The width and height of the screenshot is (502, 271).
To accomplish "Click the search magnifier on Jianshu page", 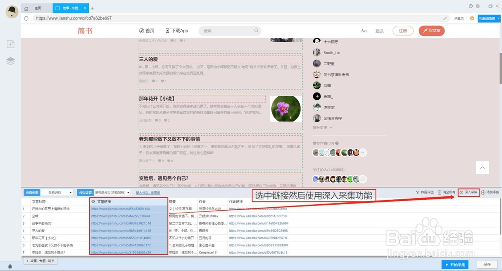I will click(x=256, y=31).
